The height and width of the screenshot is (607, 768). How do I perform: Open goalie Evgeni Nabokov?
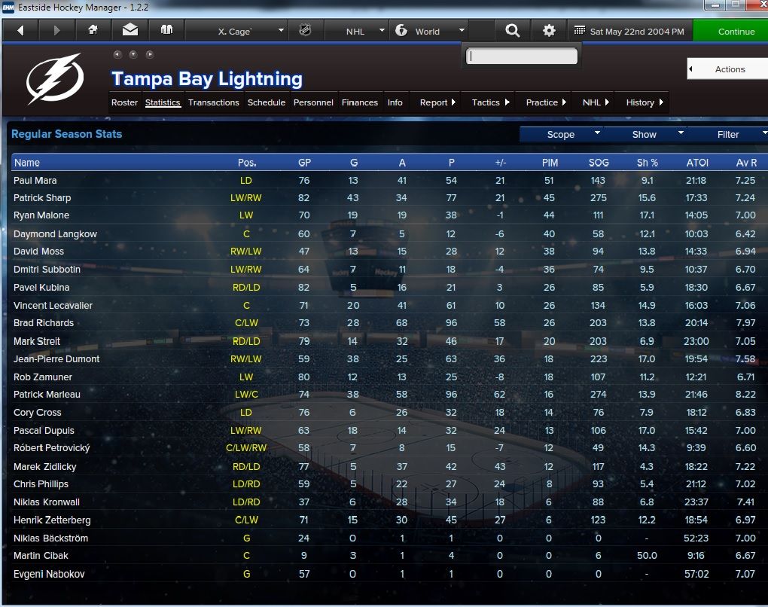[49, 574]
